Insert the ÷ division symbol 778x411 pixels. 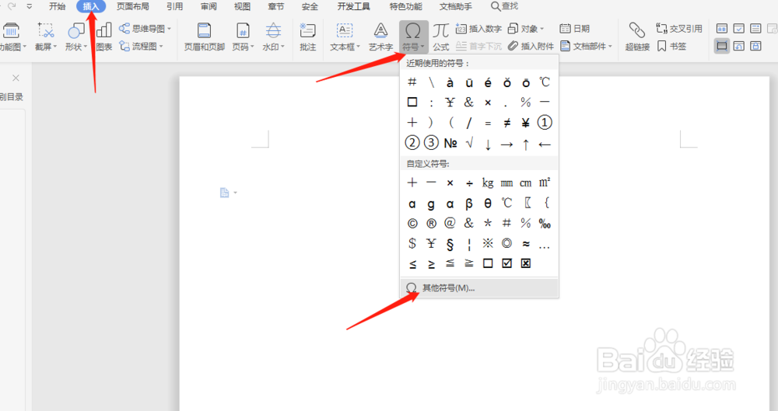tap(469, 183)
